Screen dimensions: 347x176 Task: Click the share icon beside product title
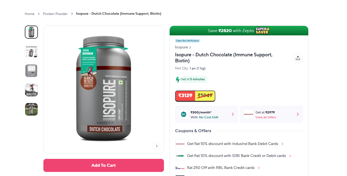pyautogui.click(x=298, y=58)
